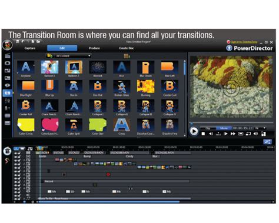
Task: Open the Title Room
Action: click(8, 85)
